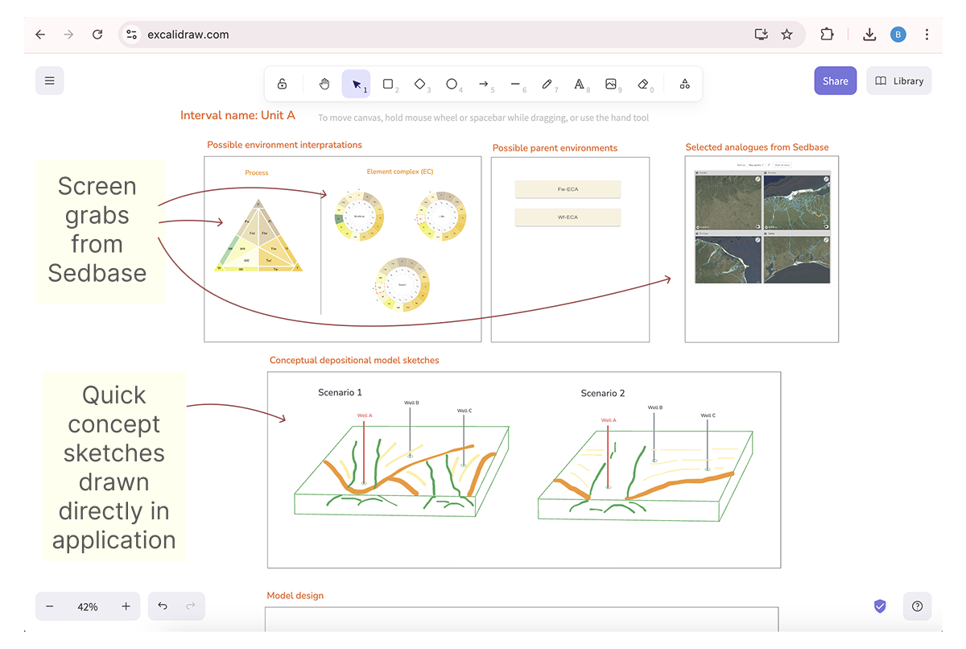Go back with browser back arrow
Image resolution: width=966 pixels, height=649 pixels.
(40, 35)
